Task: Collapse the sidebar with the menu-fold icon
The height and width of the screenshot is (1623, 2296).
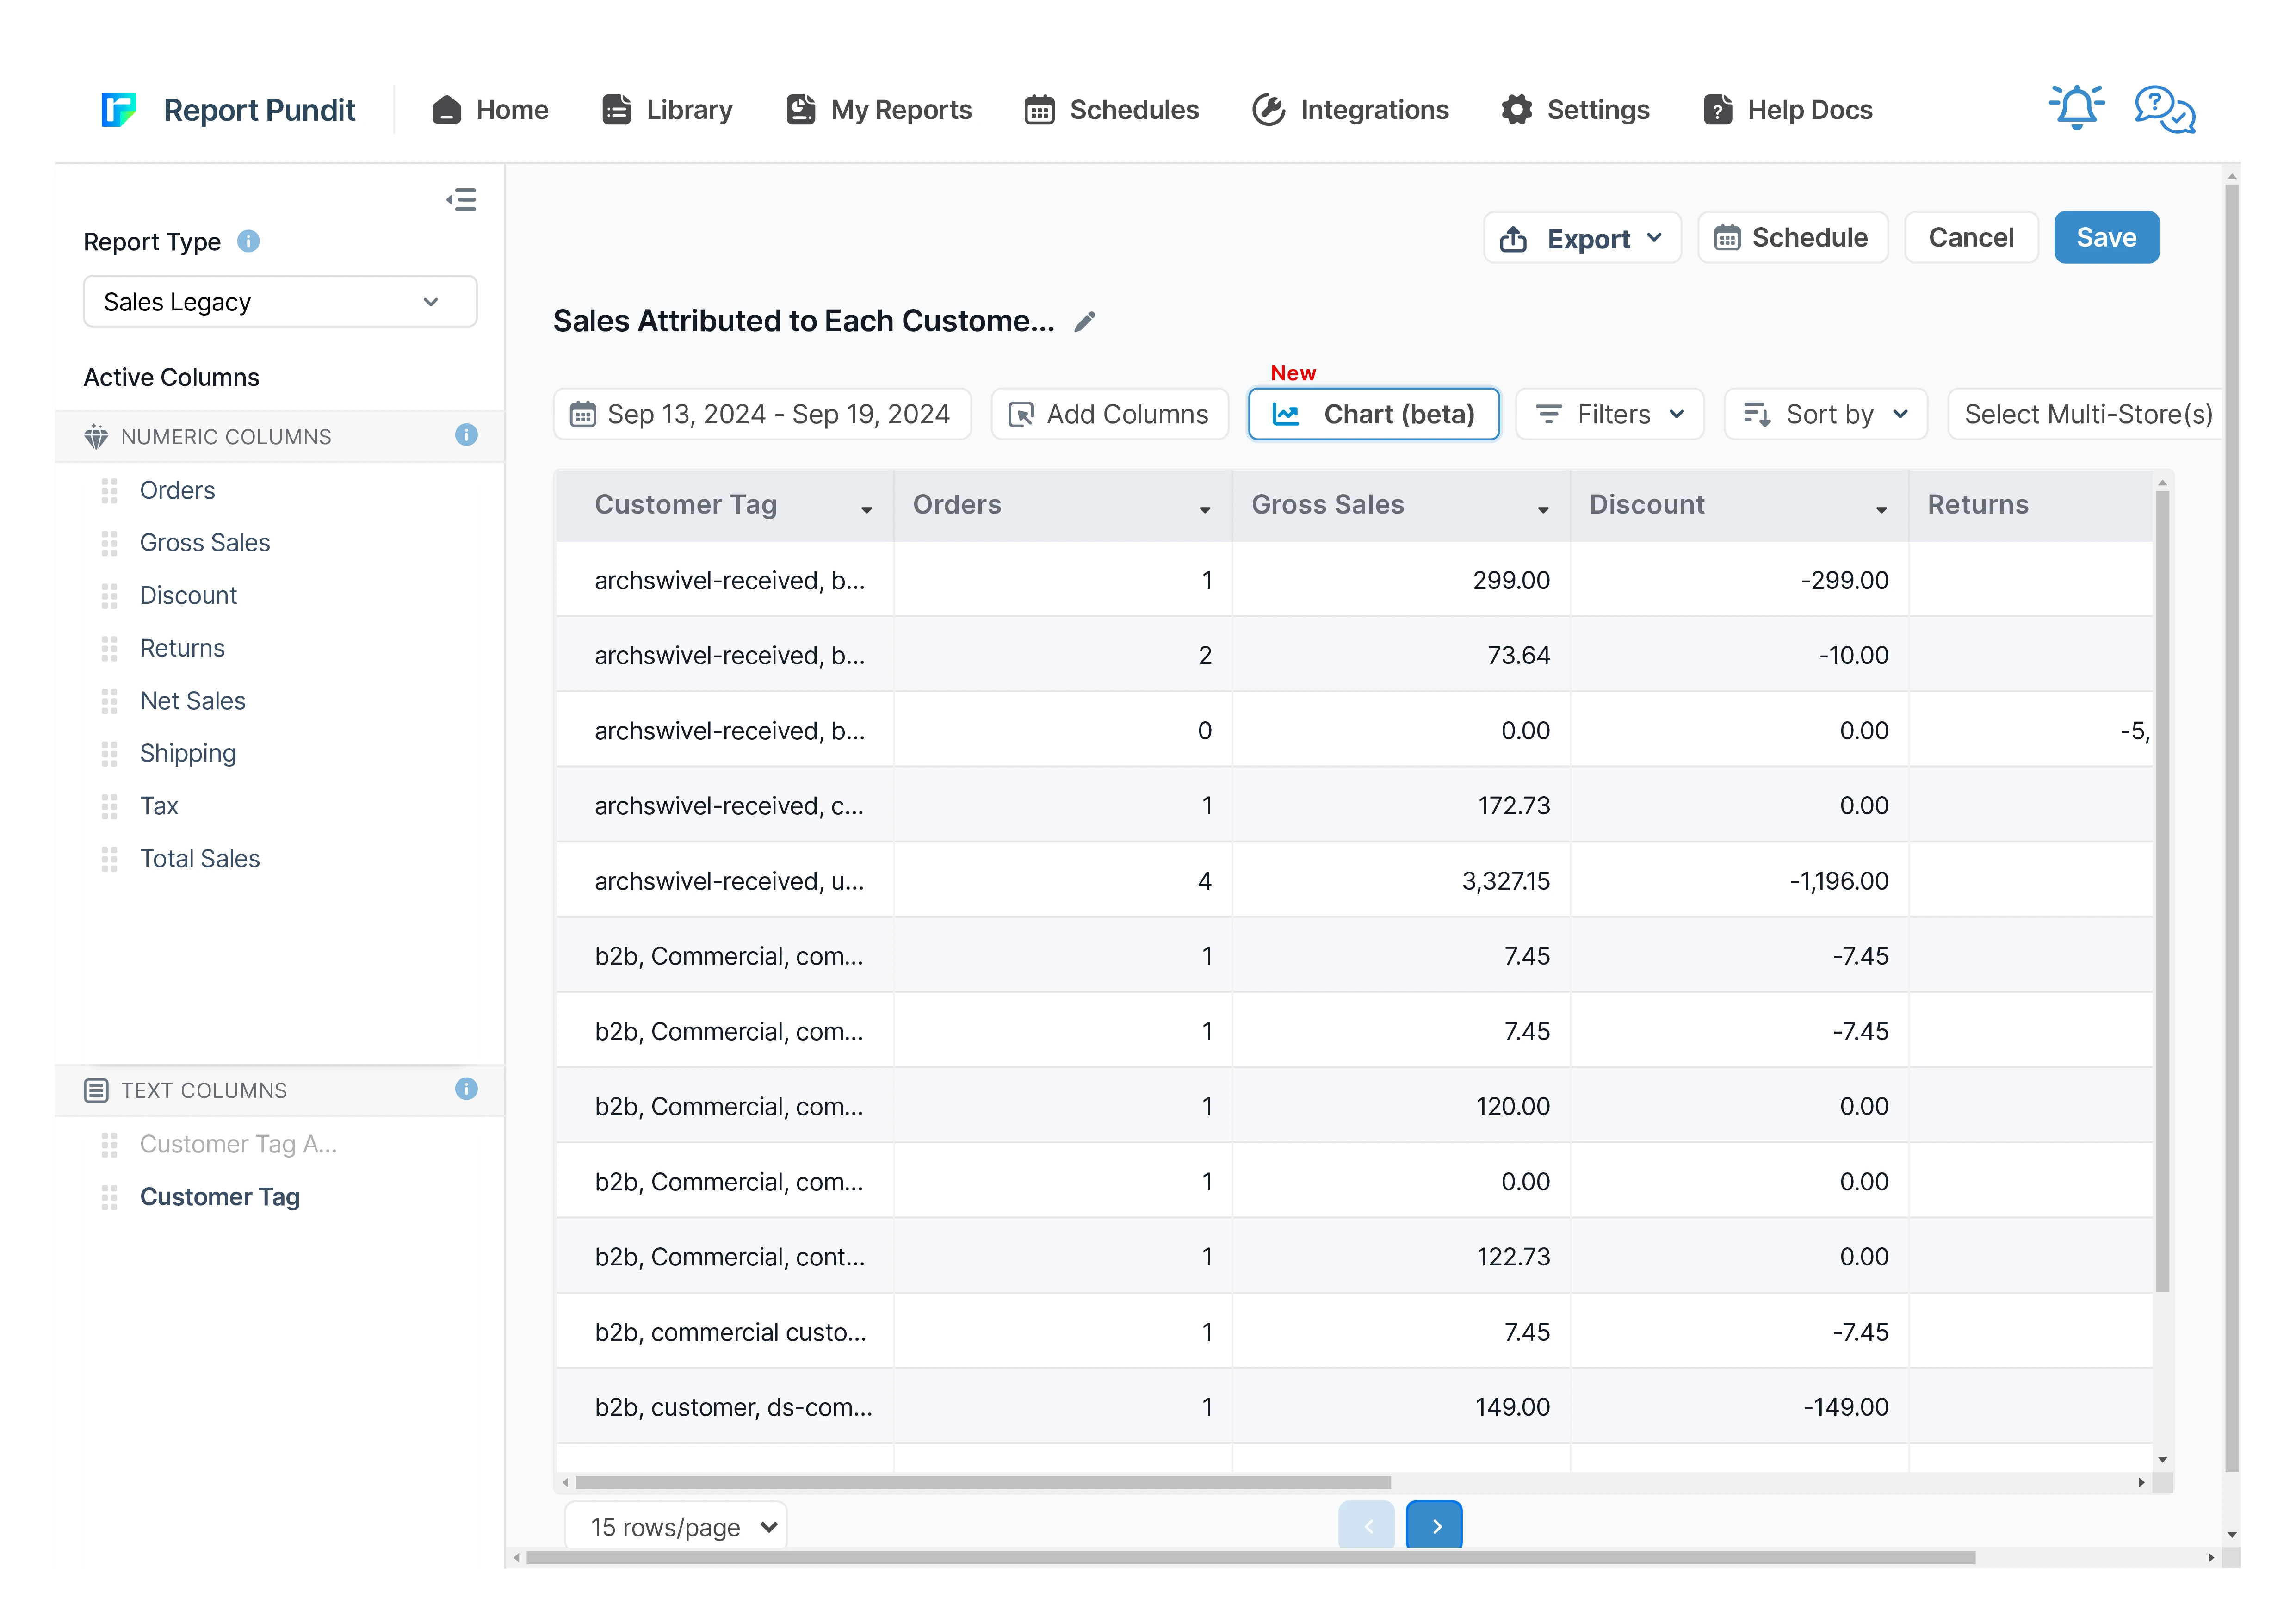Action: [x=461, y=200]
